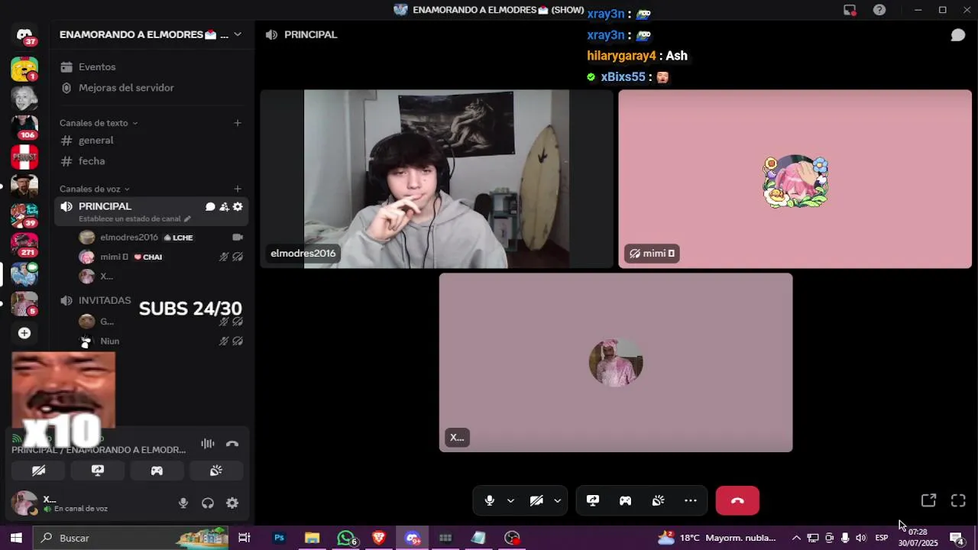Collapse the Canales de voz category
This screenshot has height=550, width=978.
pos(95,189)
